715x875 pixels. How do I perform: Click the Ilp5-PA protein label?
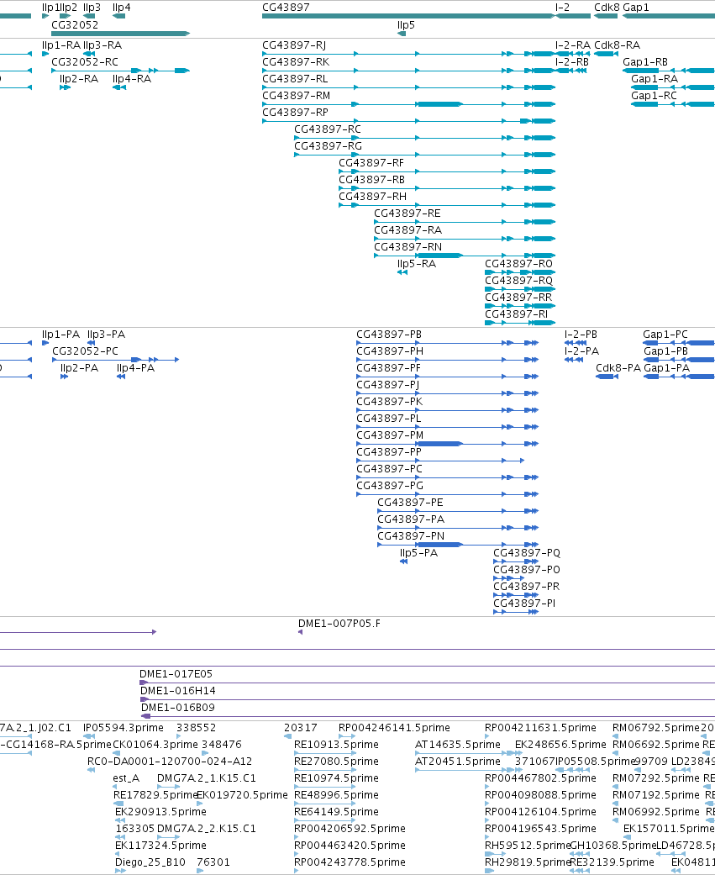coord(419,552)
